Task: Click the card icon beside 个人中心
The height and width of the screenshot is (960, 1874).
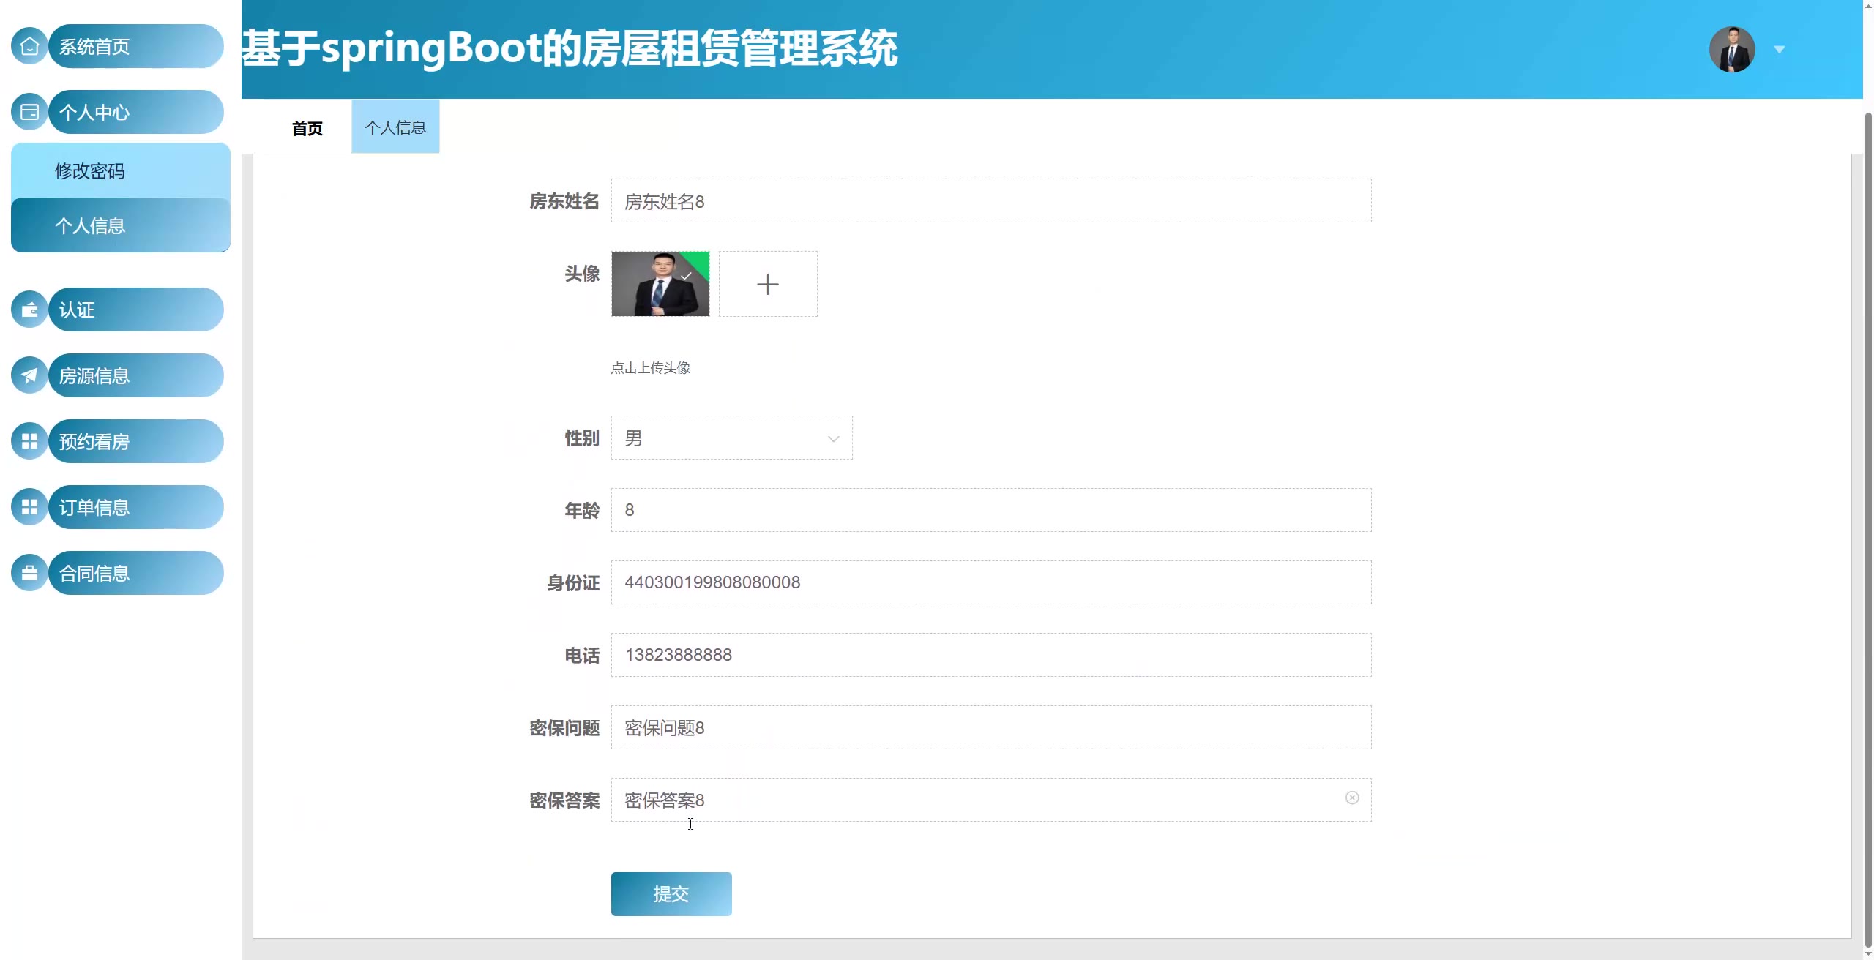Action: click(29, 112)
